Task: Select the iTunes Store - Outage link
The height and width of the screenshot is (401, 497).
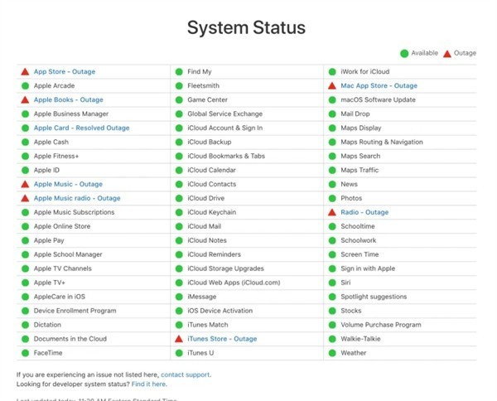Action: [222, 339]
